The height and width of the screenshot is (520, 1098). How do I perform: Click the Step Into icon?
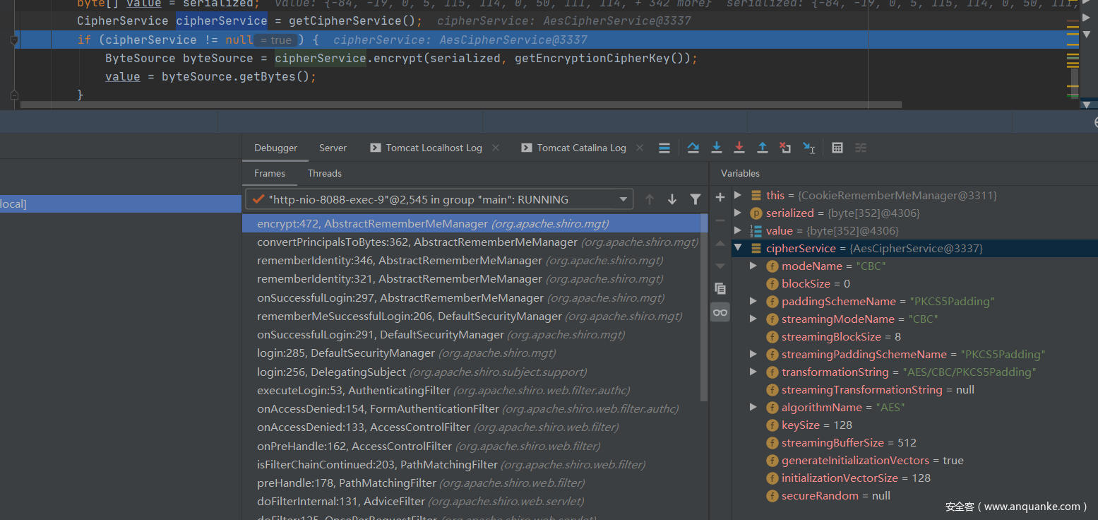pos(716,148)
